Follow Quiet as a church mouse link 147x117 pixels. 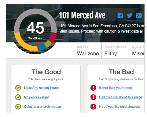(42, 107)
